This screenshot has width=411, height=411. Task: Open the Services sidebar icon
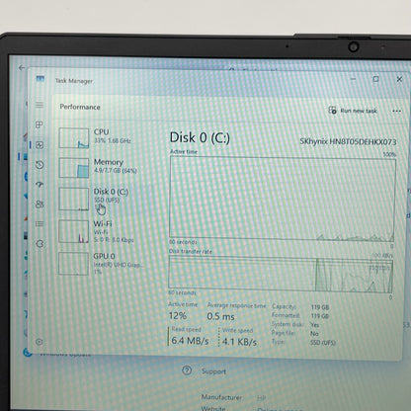coord(40,244)
